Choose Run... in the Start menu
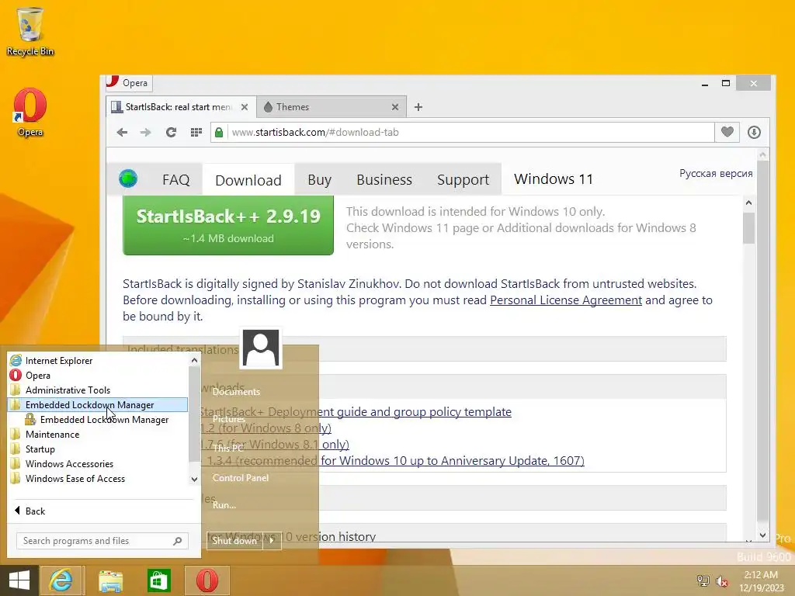 coord(224,504)
